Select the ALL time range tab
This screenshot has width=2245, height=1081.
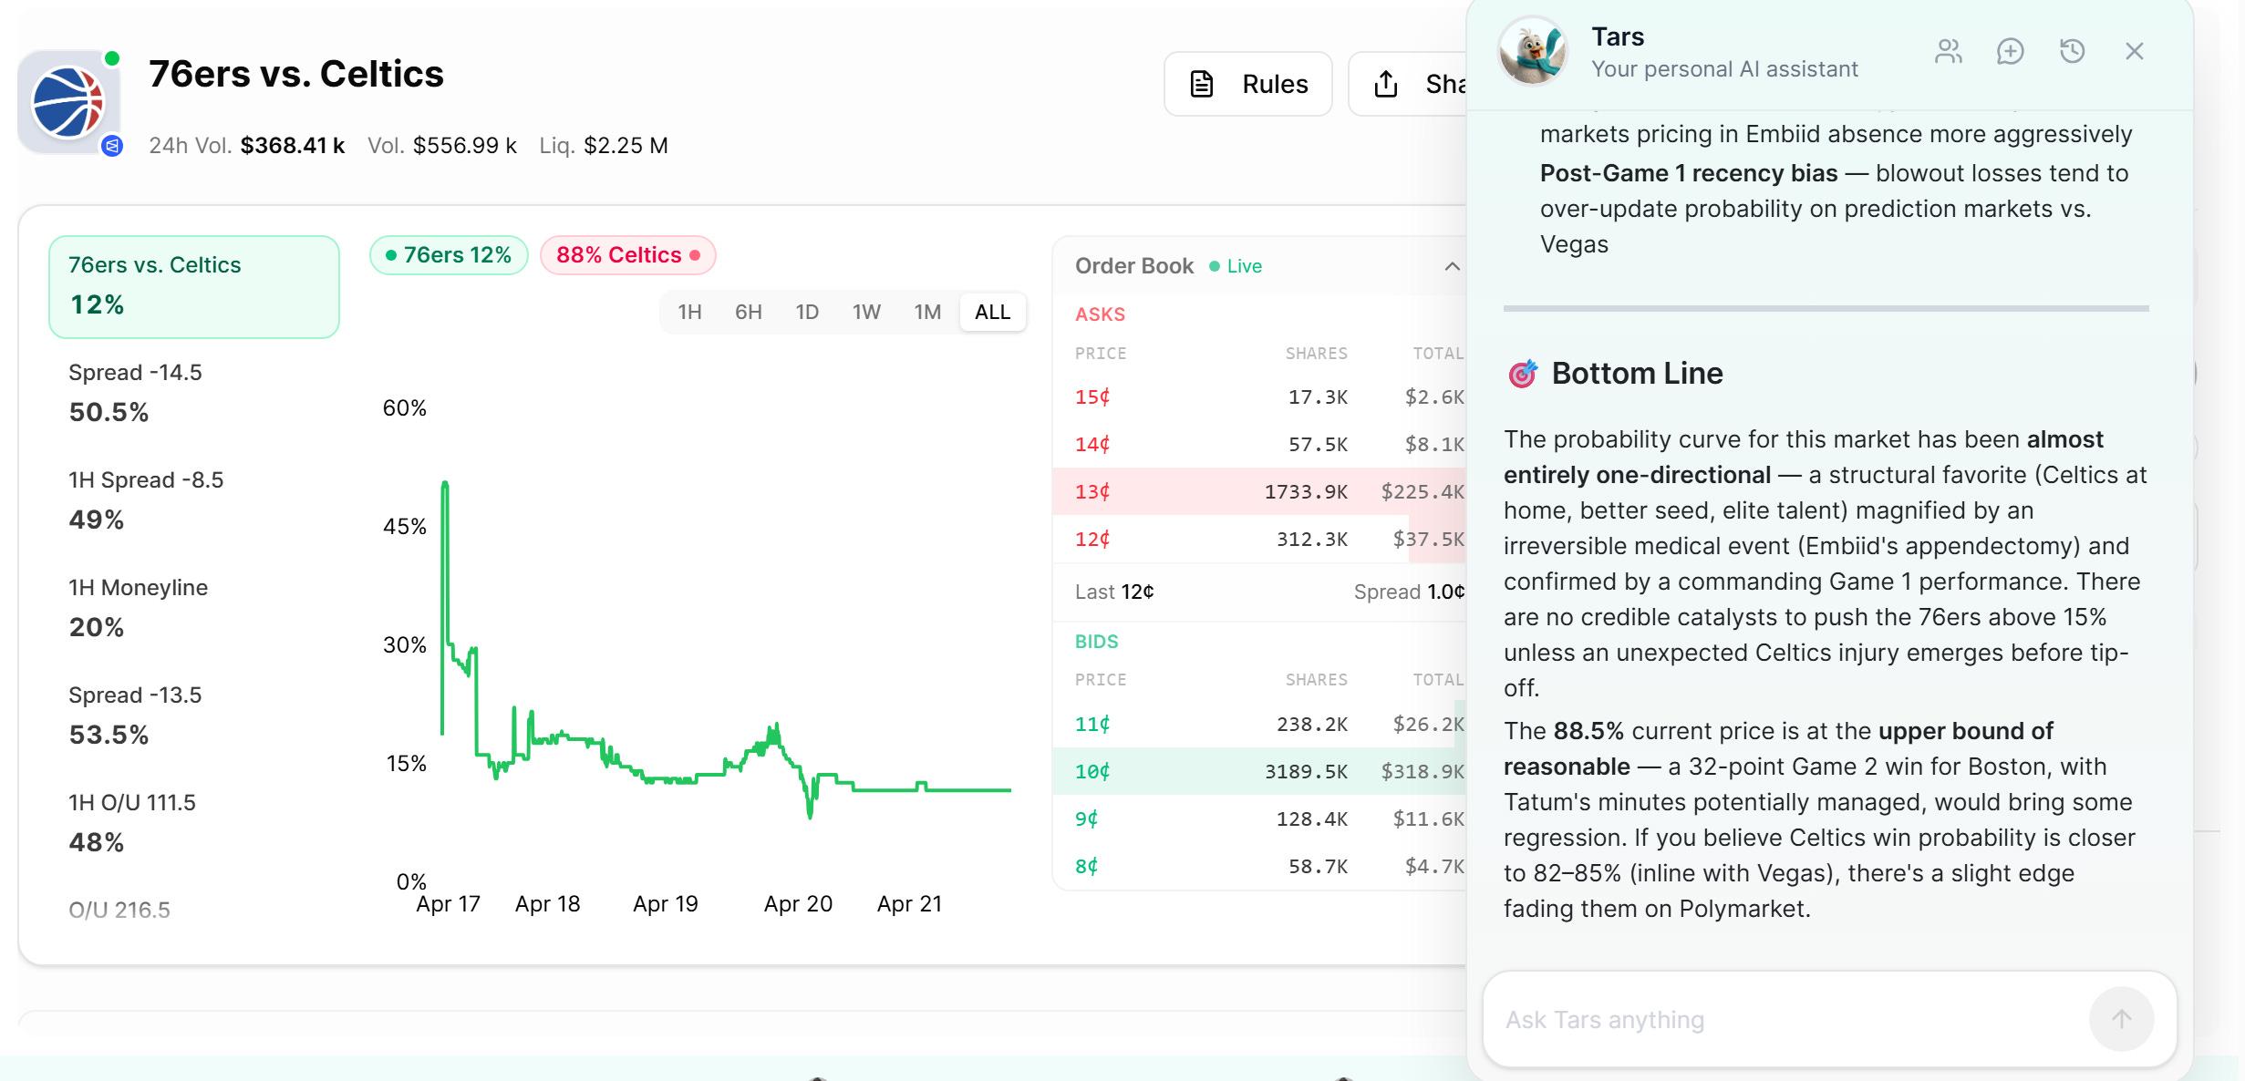[x=992, y=313]
